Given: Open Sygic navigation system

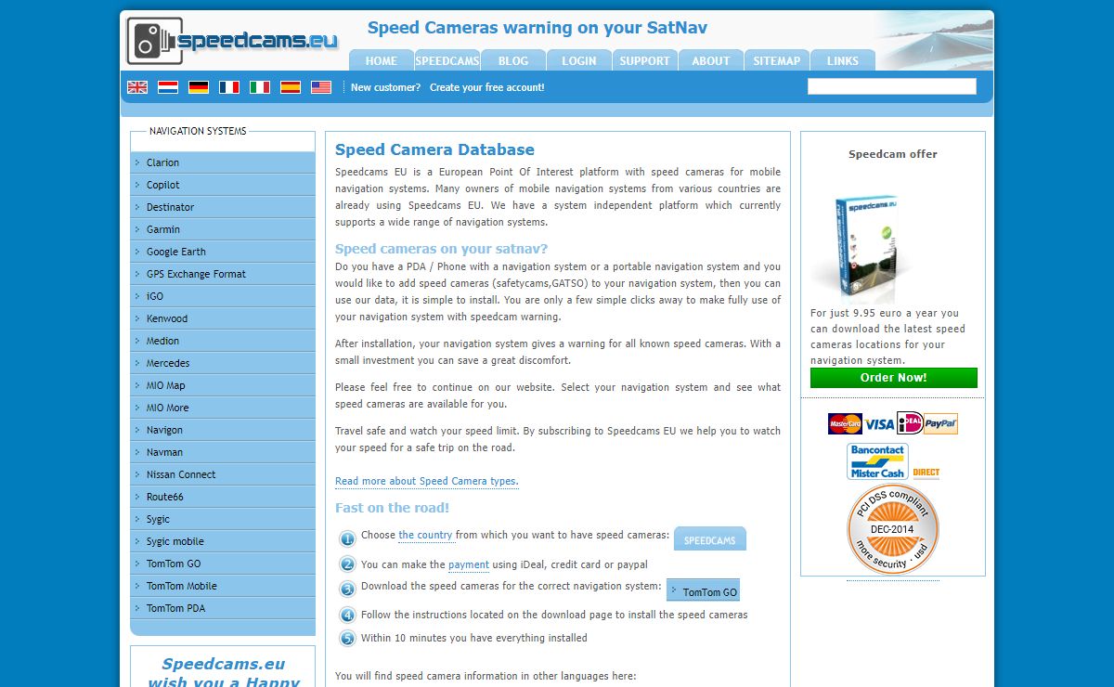Looking at the screenshot, I should coord(223,519).
